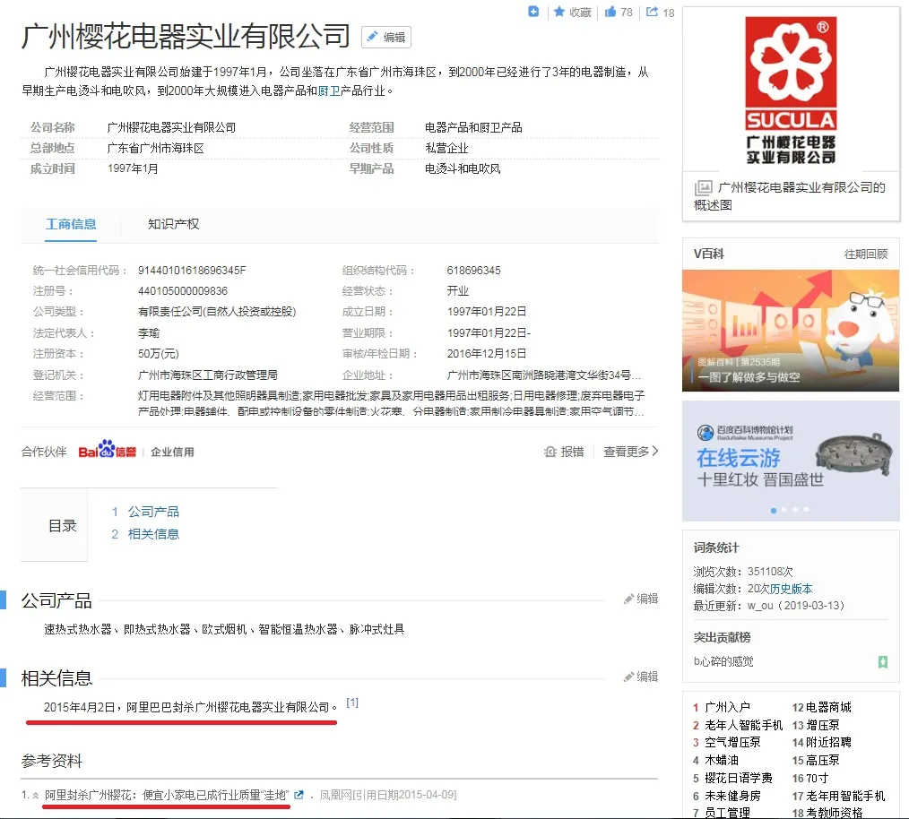
Task: Click the external link icon after the reference title
Action: 299,795
